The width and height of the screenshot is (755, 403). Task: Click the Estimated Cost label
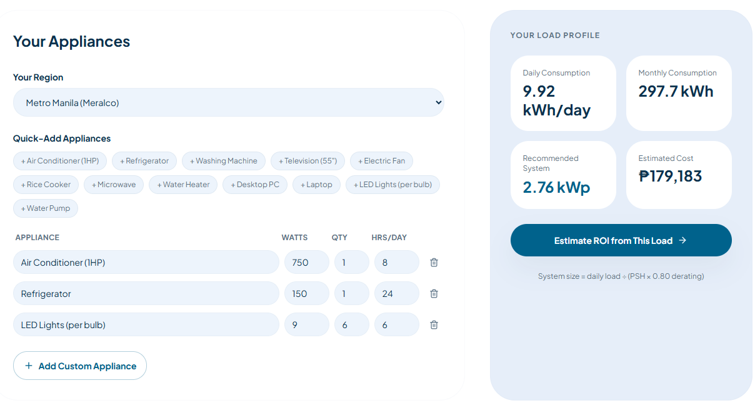(x=666, y=158)
